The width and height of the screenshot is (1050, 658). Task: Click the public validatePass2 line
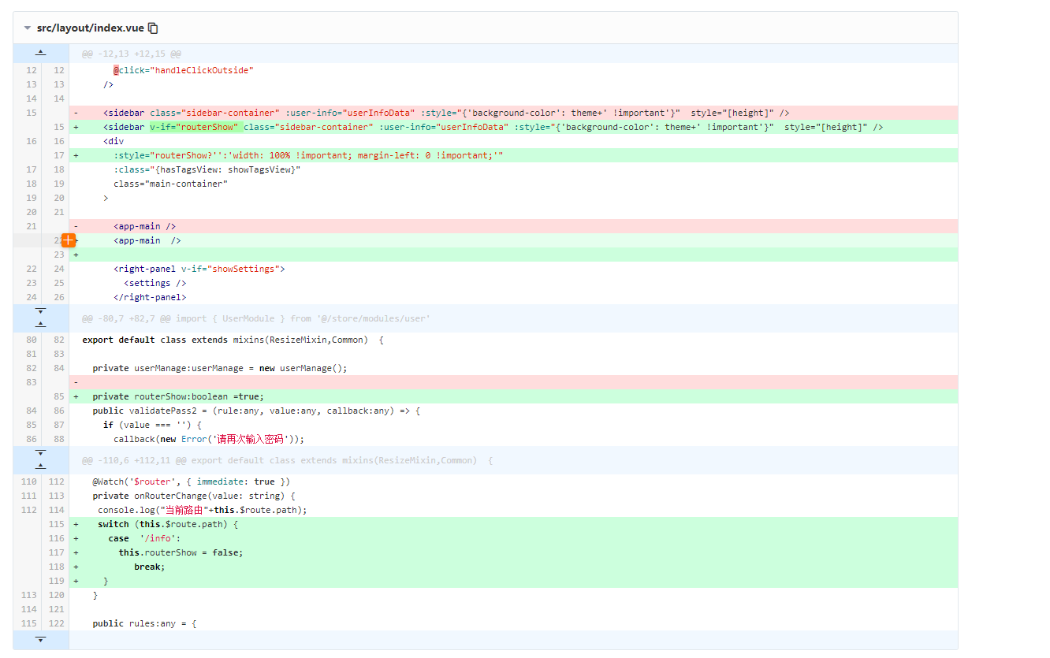513,411
